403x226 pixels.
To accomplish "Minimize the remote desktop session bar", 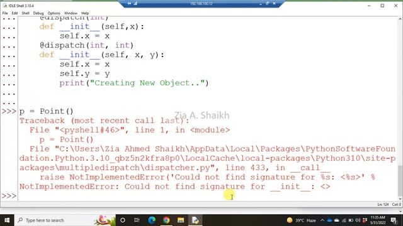I will click(x=261, y=4).
